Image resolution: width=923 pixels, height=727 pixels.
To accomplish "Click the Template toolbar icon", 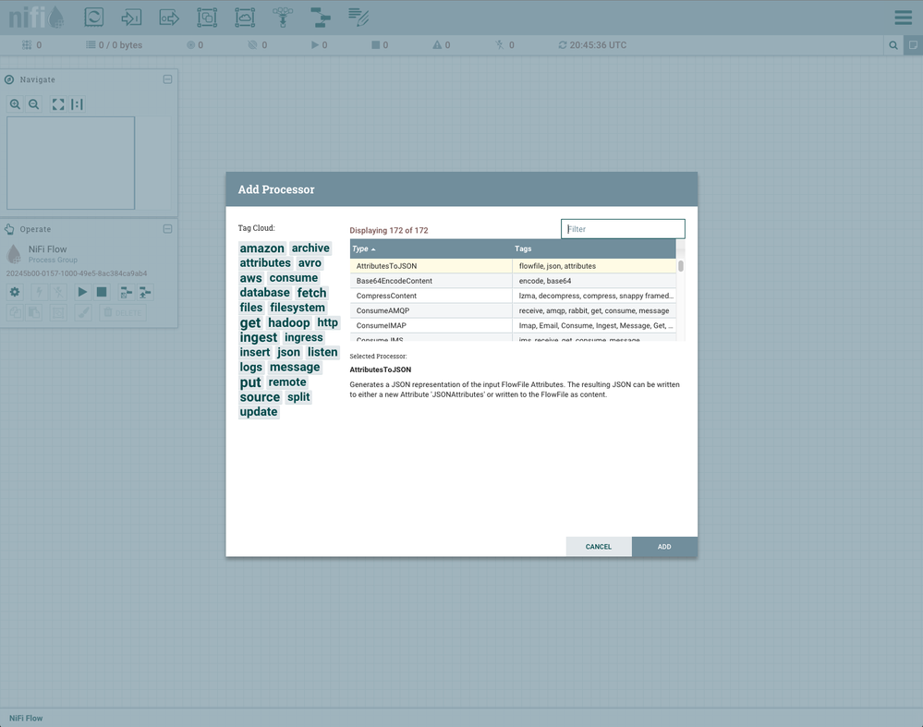I will coord(321,17).
